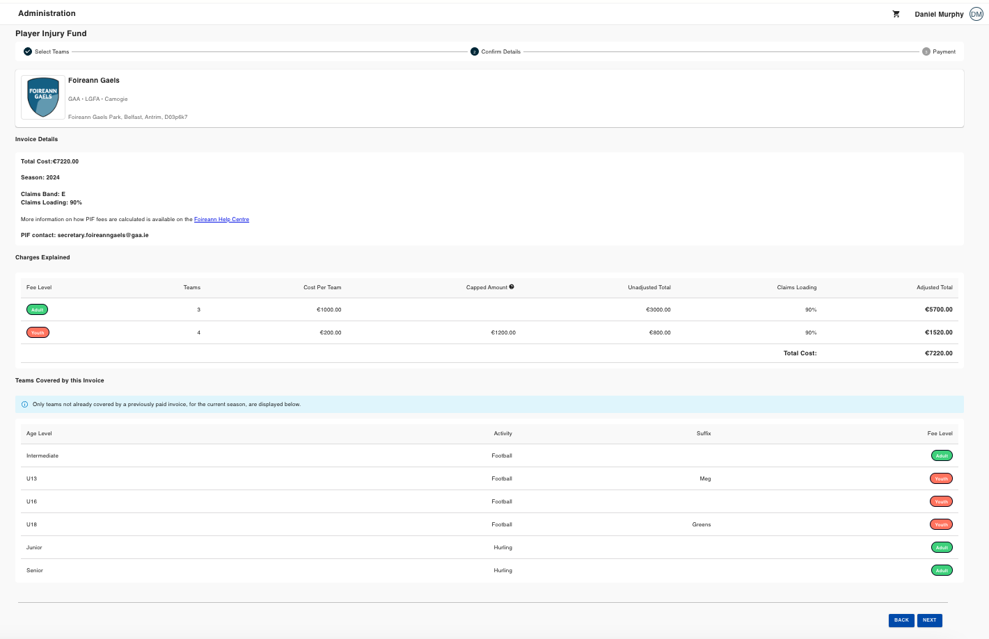Click the Total Cost €7220.00 invoice line
This screenshot has height=639, width=989.
click(x=49, y=161)
